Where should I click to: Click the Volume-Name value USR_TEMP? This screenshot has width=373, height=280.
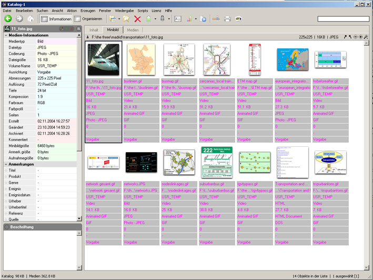coord(47,66)
